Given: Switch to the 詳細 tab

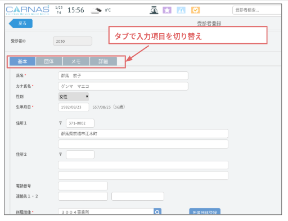Looking at the screenshot, I should pyautogui.click(x=103, y=61).
